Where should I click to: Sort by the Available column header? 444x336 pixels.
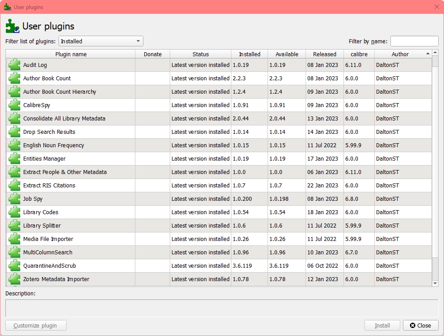[x=287, y=54]
